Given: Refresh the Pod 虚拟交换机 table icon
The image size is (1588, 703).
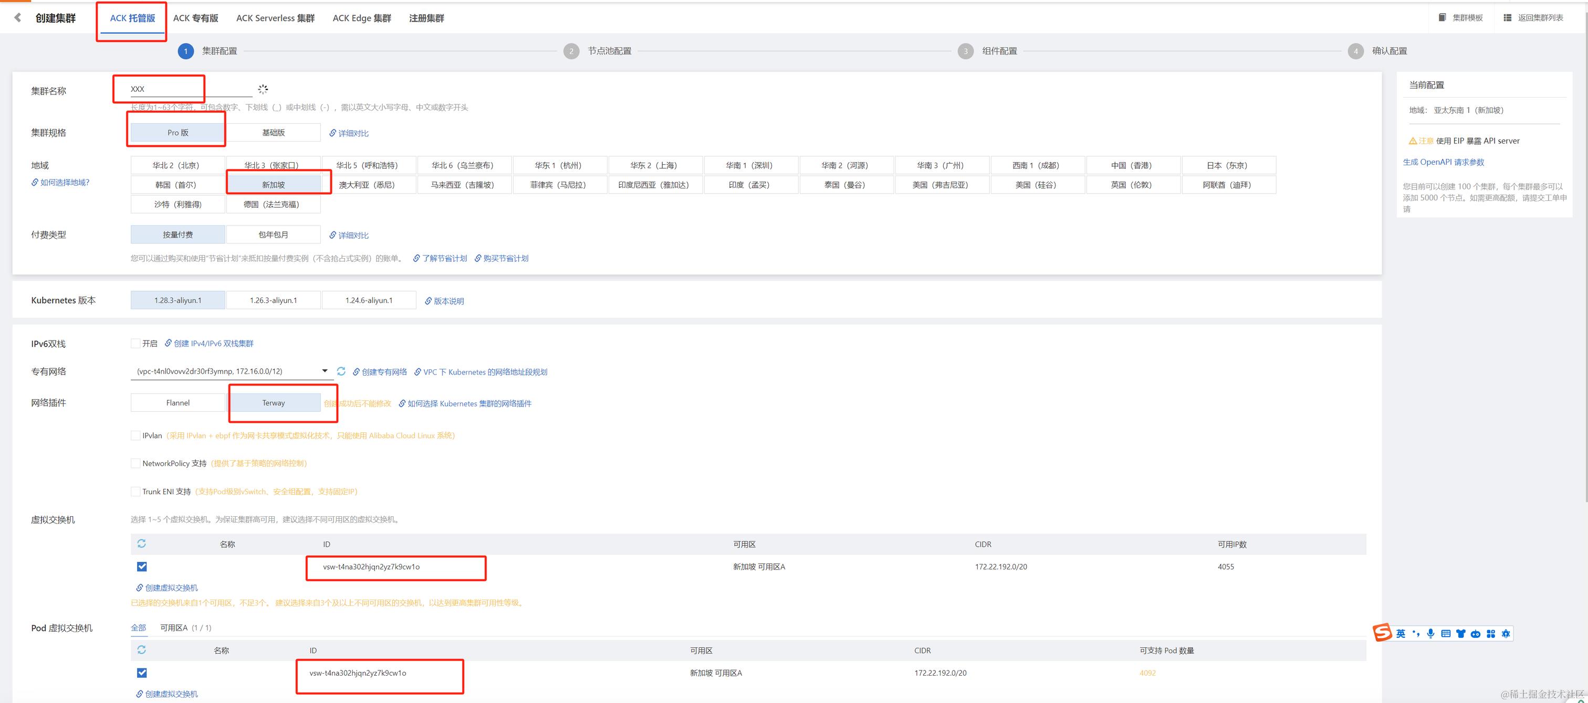Looking at the screenshot, I should pyautogui.click(x=142, y=650).
